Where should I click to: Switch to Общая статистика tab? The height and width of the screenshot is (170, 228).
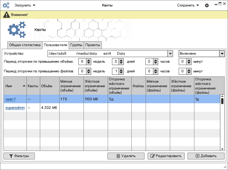click(25, 45)
